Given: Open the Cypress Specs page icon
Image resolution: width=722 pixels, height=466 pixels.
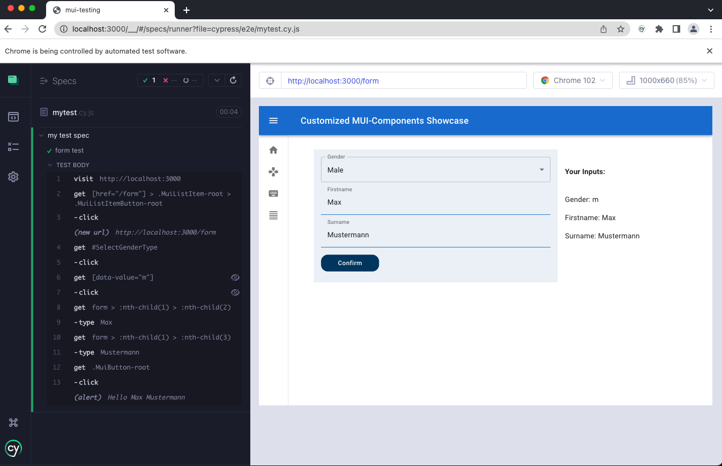Looking at the screenshot, I should click(x=13, y=117).
